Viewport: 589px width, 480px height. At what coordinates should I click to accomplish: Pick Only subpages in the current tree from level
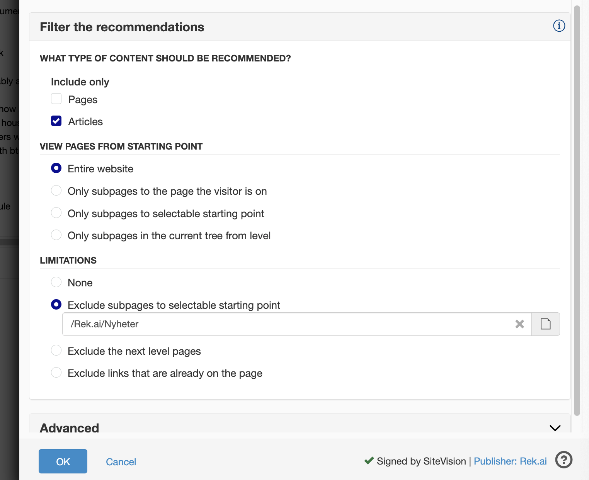pyautogui.click(x=56, y=235)
